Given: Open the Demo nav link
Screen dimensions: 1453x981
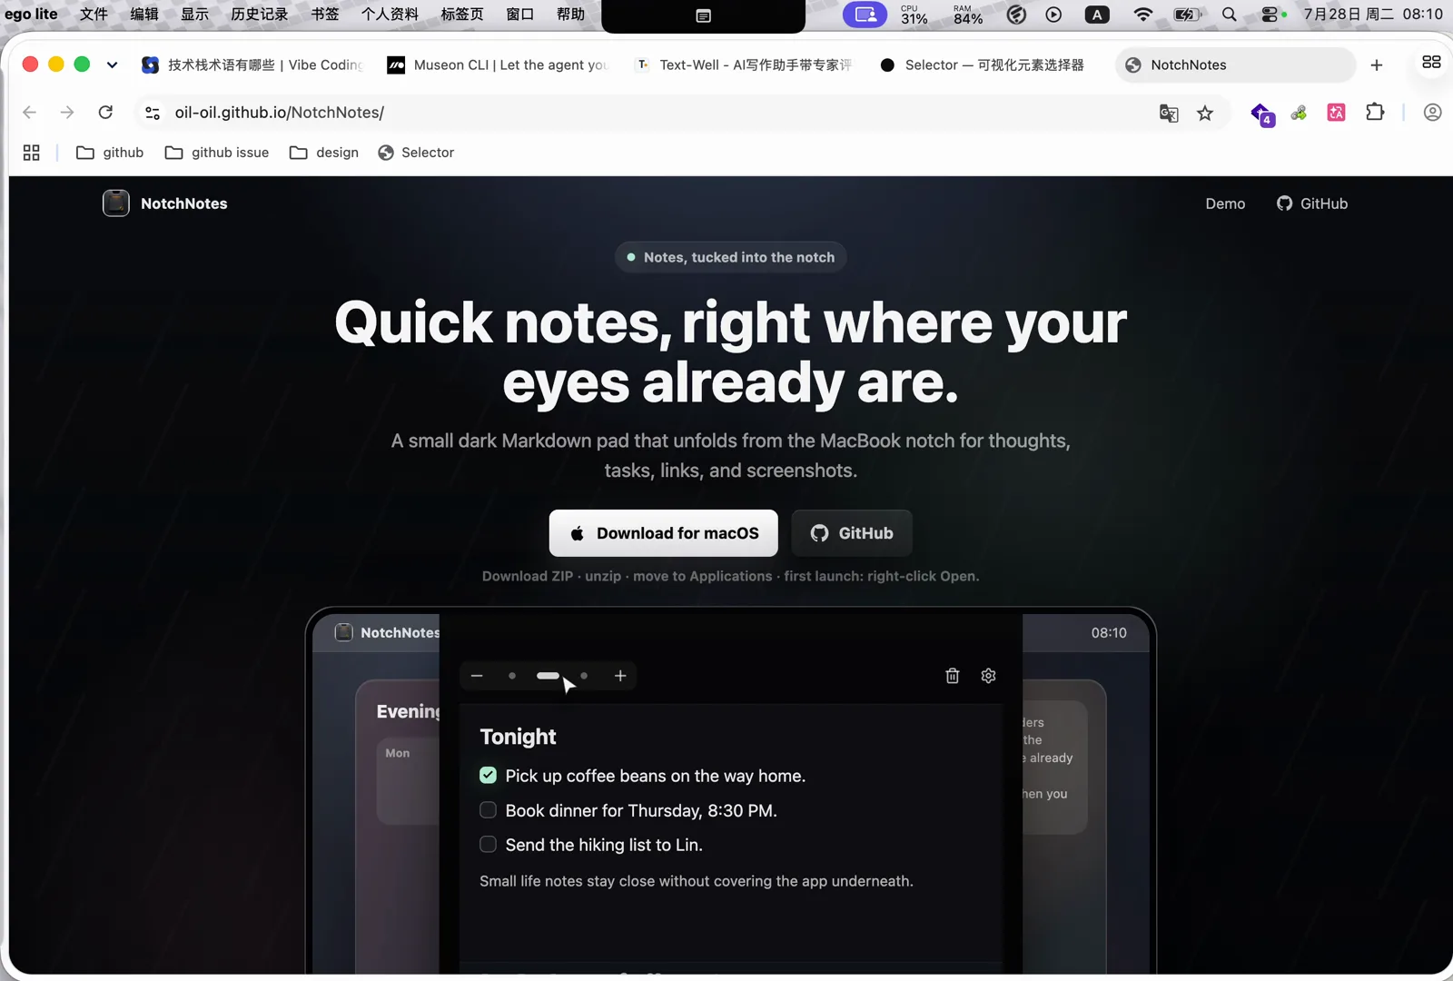Looking at the screenshot, I should [1225, 203].
